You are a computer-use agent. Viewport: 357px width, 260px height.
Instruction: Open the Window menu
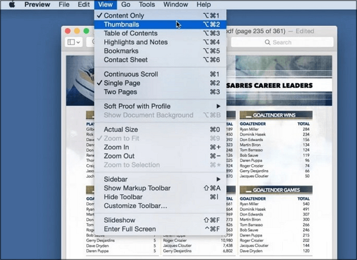[175, 5]
